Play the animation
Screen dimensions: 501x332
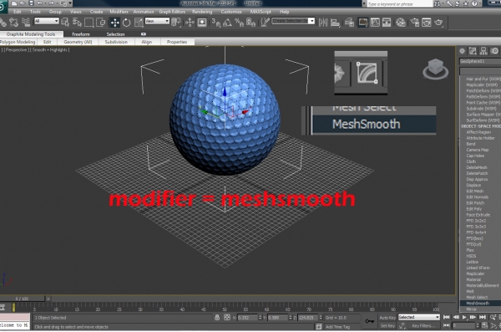point(464,317)
